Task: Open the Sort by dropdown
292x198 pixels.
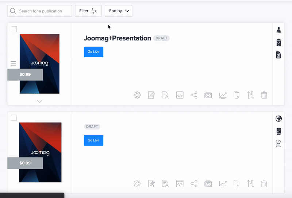Action: point(119,11)
